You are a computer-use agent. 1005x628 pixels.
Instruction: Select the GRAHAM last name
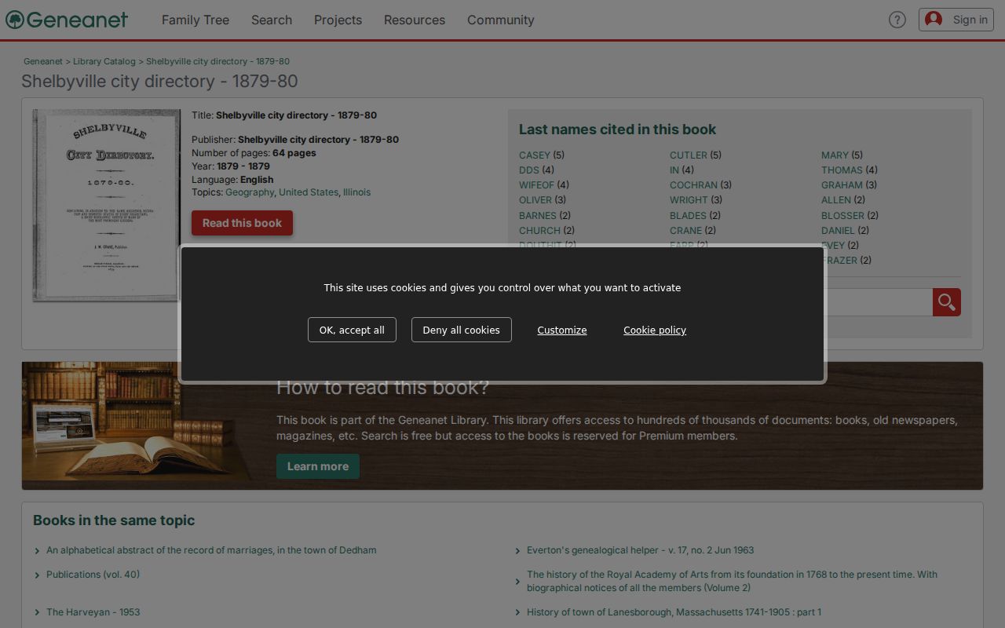842,185
